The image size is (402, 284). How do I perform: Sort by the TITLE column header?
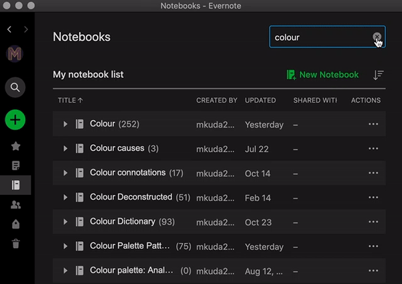pos(70,100)
